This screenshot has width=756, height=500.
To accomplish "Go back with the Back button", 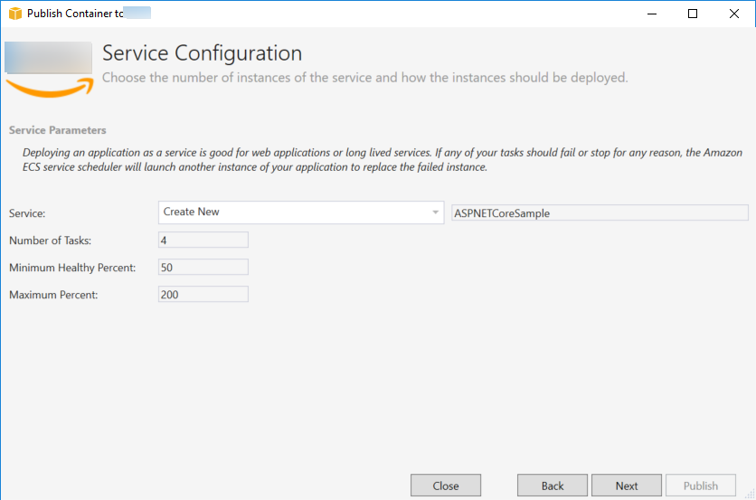I will coord(553,486).
